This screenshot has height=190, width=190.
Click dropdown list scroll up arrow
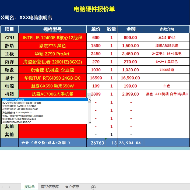pyautogui.click(x=90, y=100)
